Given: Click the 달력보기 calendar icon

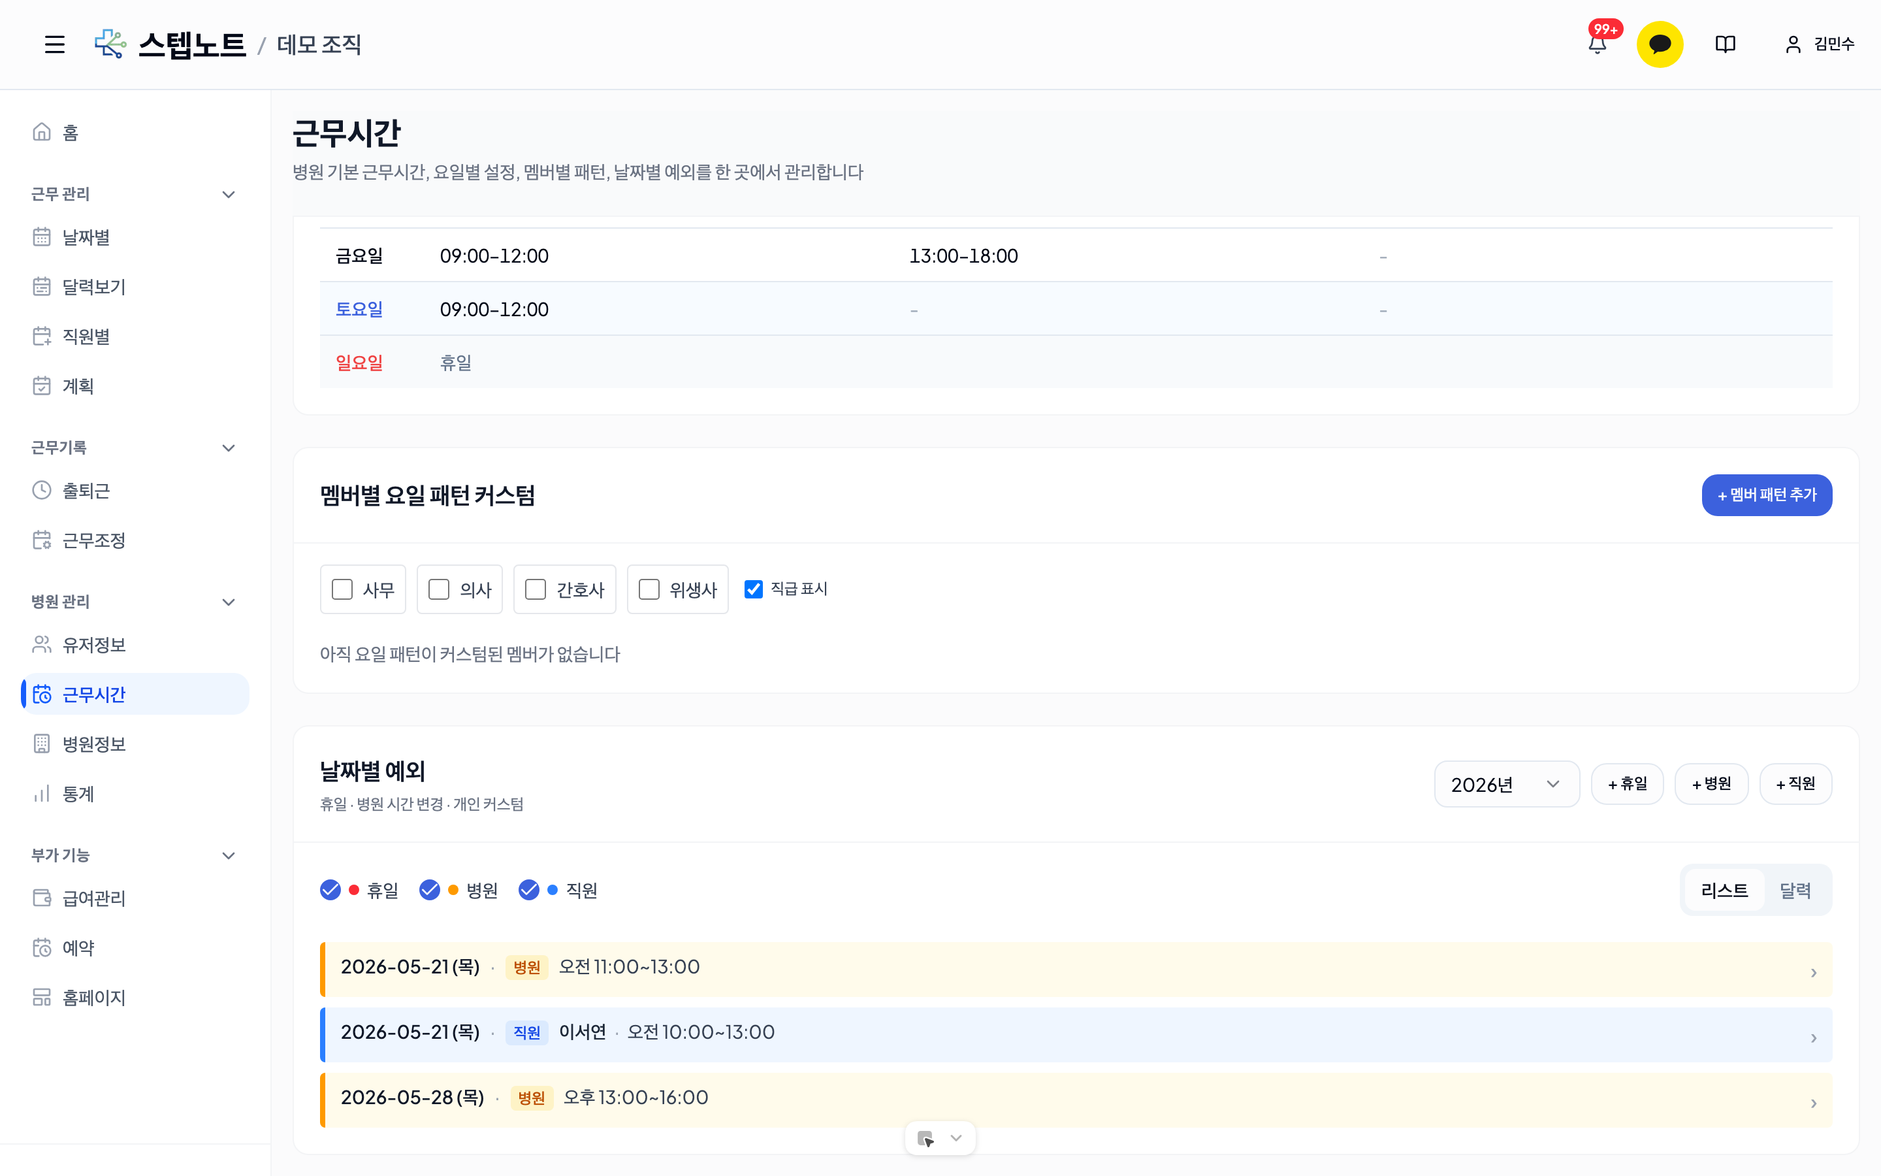Looking at the screenshot, I should tap(42, 286).
